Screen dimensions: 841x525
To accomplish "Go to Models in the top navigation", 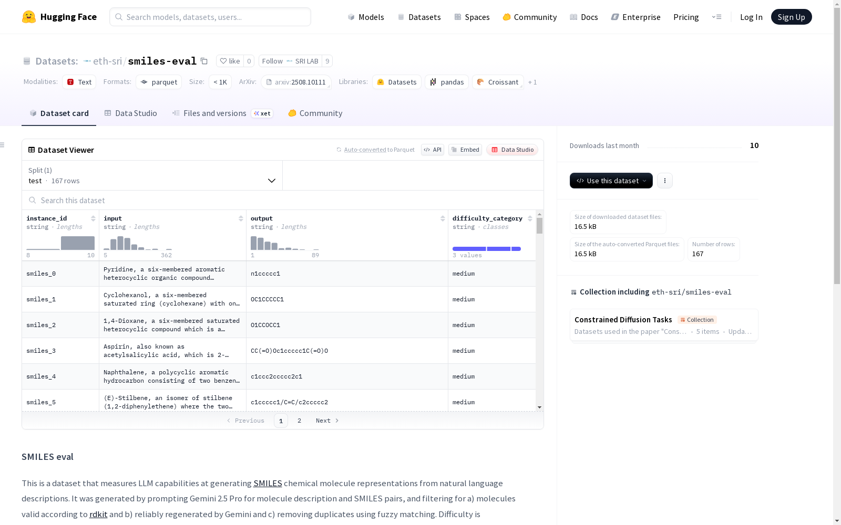I will (x=366, y=17).
